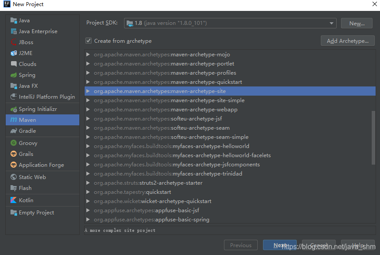Viewport: 380px width, 255px height.
Task: Click the archetype list vertical scrollbar
Action: pyautogui.click(x=373, y=138)
